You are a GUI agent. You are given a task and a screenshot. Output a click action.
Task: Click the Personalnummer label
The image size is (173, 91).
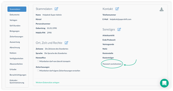[43, 24]
